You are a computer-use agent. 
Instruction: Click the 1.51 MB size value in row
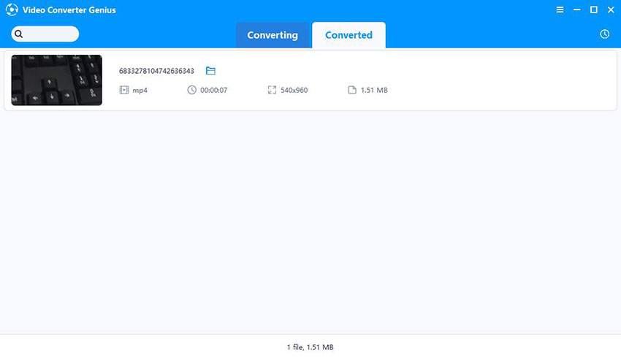pos(374,91)
